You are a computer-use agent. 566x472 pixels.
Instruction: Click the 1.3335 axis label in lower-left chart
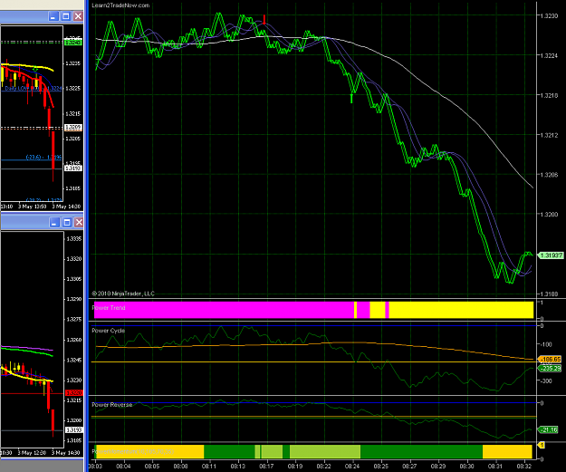[74, 238]
